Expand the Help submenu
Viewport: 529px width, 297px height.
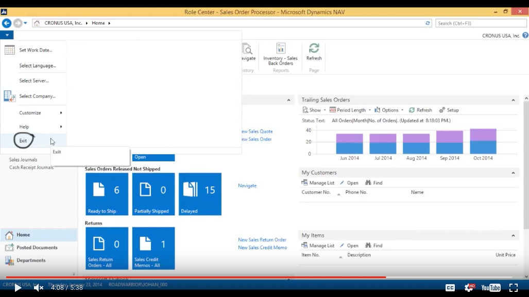[x=33, y=126]
